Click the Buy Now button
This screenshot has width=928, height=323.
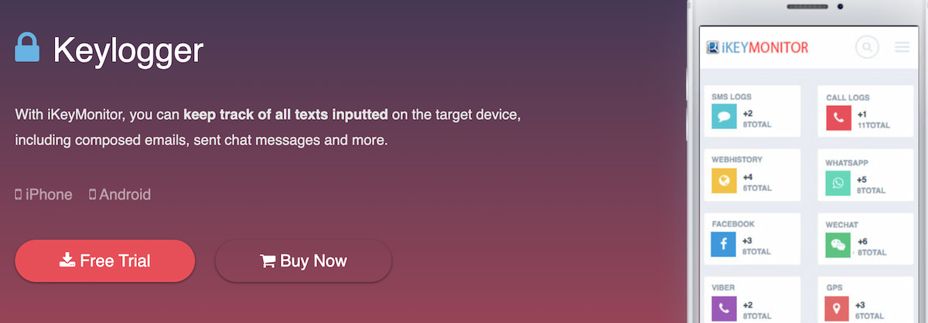tap(303, 260)
